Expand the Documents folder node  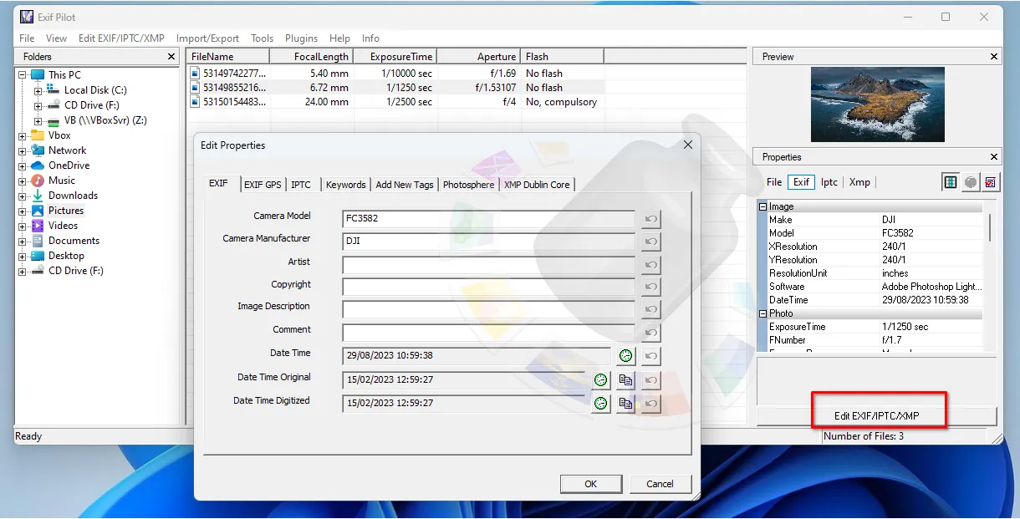[x=23, y=241]
